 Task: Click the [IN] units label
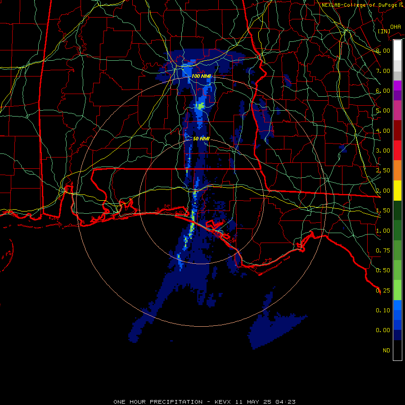coord(384,31)
